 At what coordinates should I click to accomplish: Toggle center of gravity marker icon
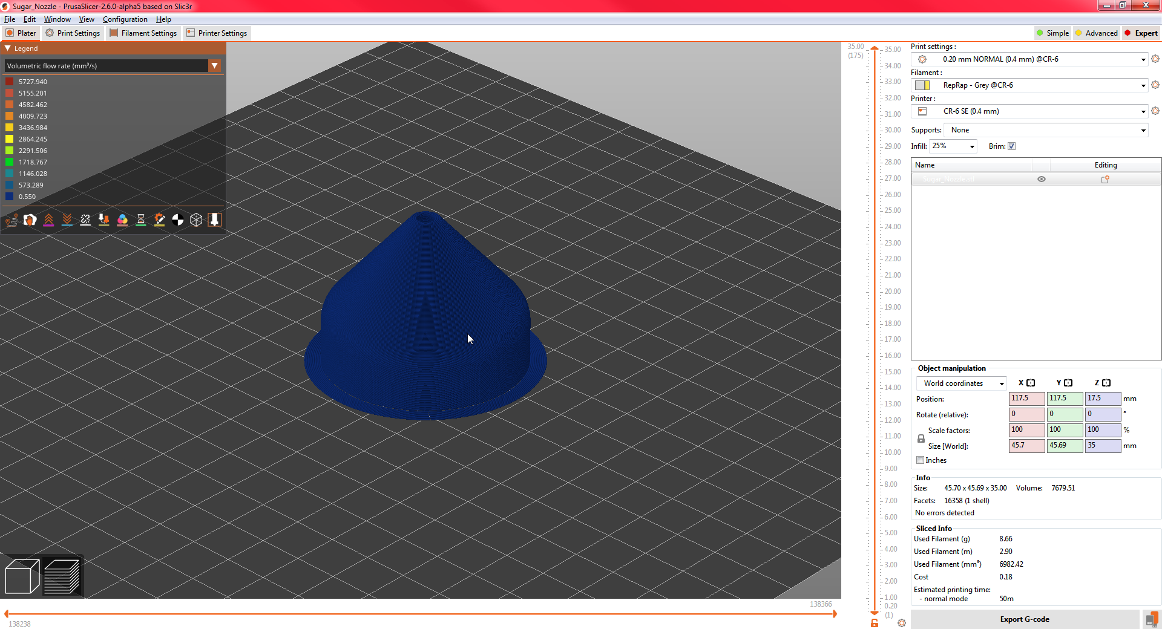(x=178, y=220)
